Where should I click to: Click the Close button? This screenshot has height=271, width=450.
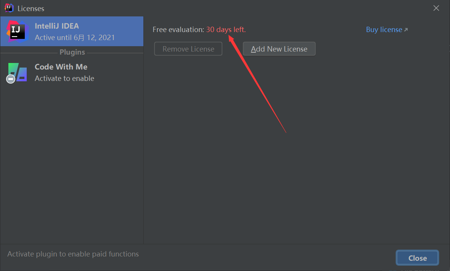(417, 258)
